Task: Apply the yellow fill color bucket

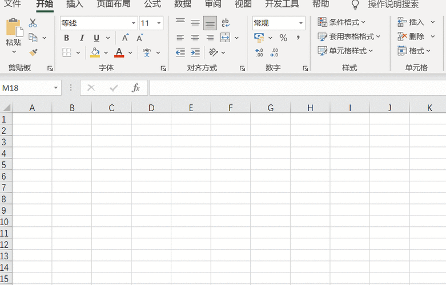Action: click(95, 52)
